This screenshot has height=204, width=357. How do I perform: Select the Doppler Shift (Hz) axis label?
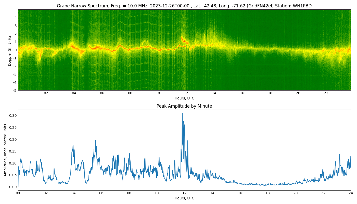(x=10, y=50)
